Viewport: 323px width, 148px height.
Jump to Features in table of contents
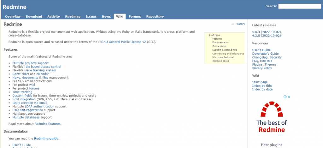[217, 39]
